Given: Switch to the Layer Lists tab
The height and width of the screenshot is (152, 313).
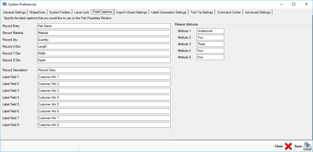Looking at the screenshot, I should [x=82, y=12].
